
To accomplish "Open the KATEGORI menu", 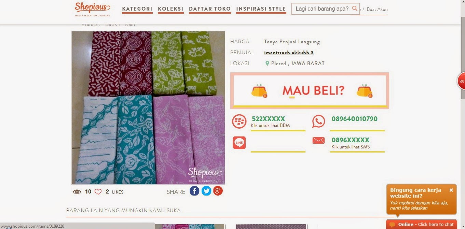I will point(137,9).
